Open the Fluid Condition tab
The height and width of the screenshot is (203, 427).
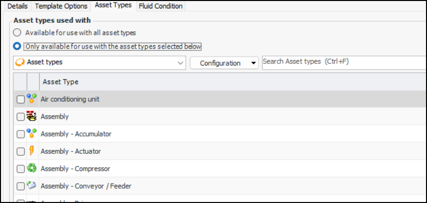tap(160, 6)
